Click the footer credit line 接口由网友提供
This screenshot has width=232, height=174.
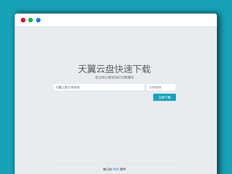click(x=114, y=169)
